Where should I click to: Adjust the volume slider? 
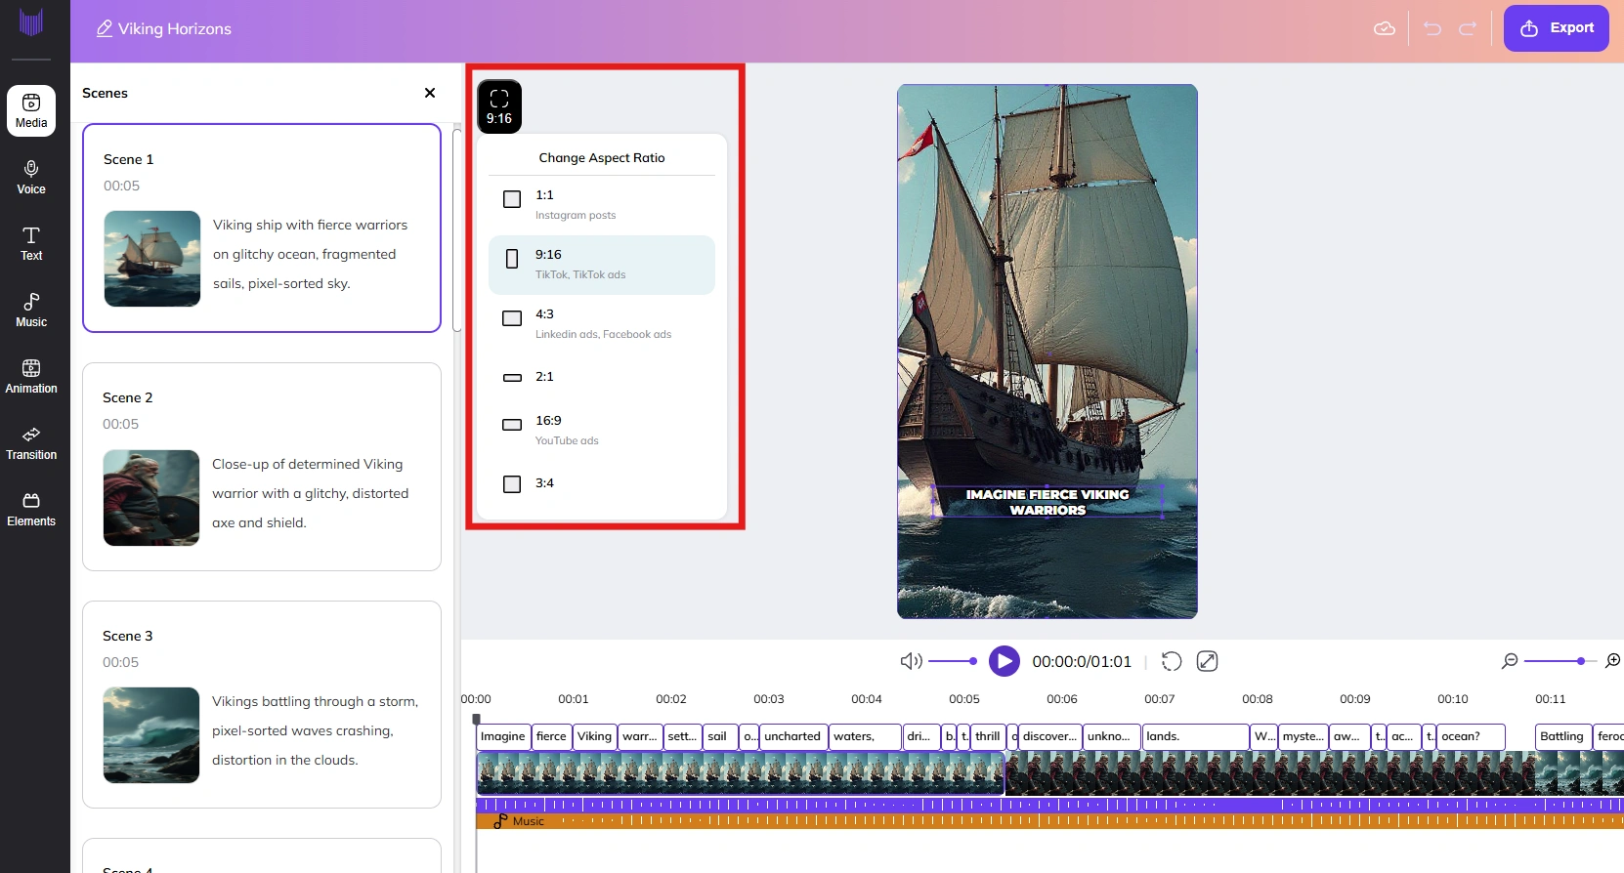[953, 661]
